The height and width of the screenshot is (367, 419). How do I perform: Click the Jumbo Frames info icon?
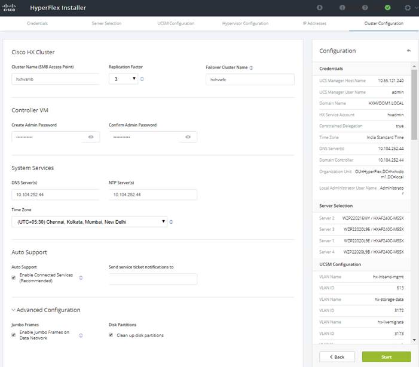click(81, 335)
